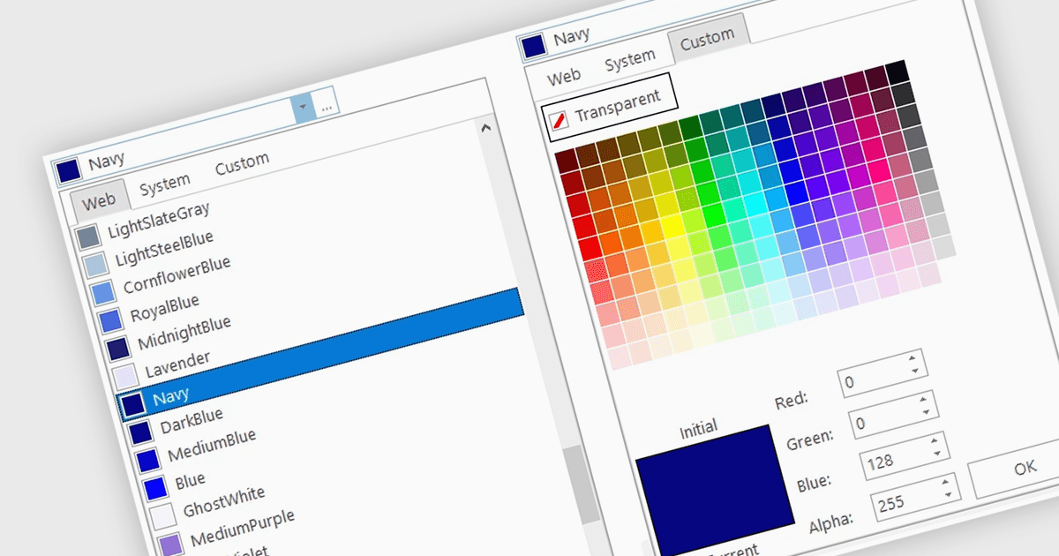Increase the Green value with the up spinner
Screen dimensions: 1059x556
click(x=923, y=399)
